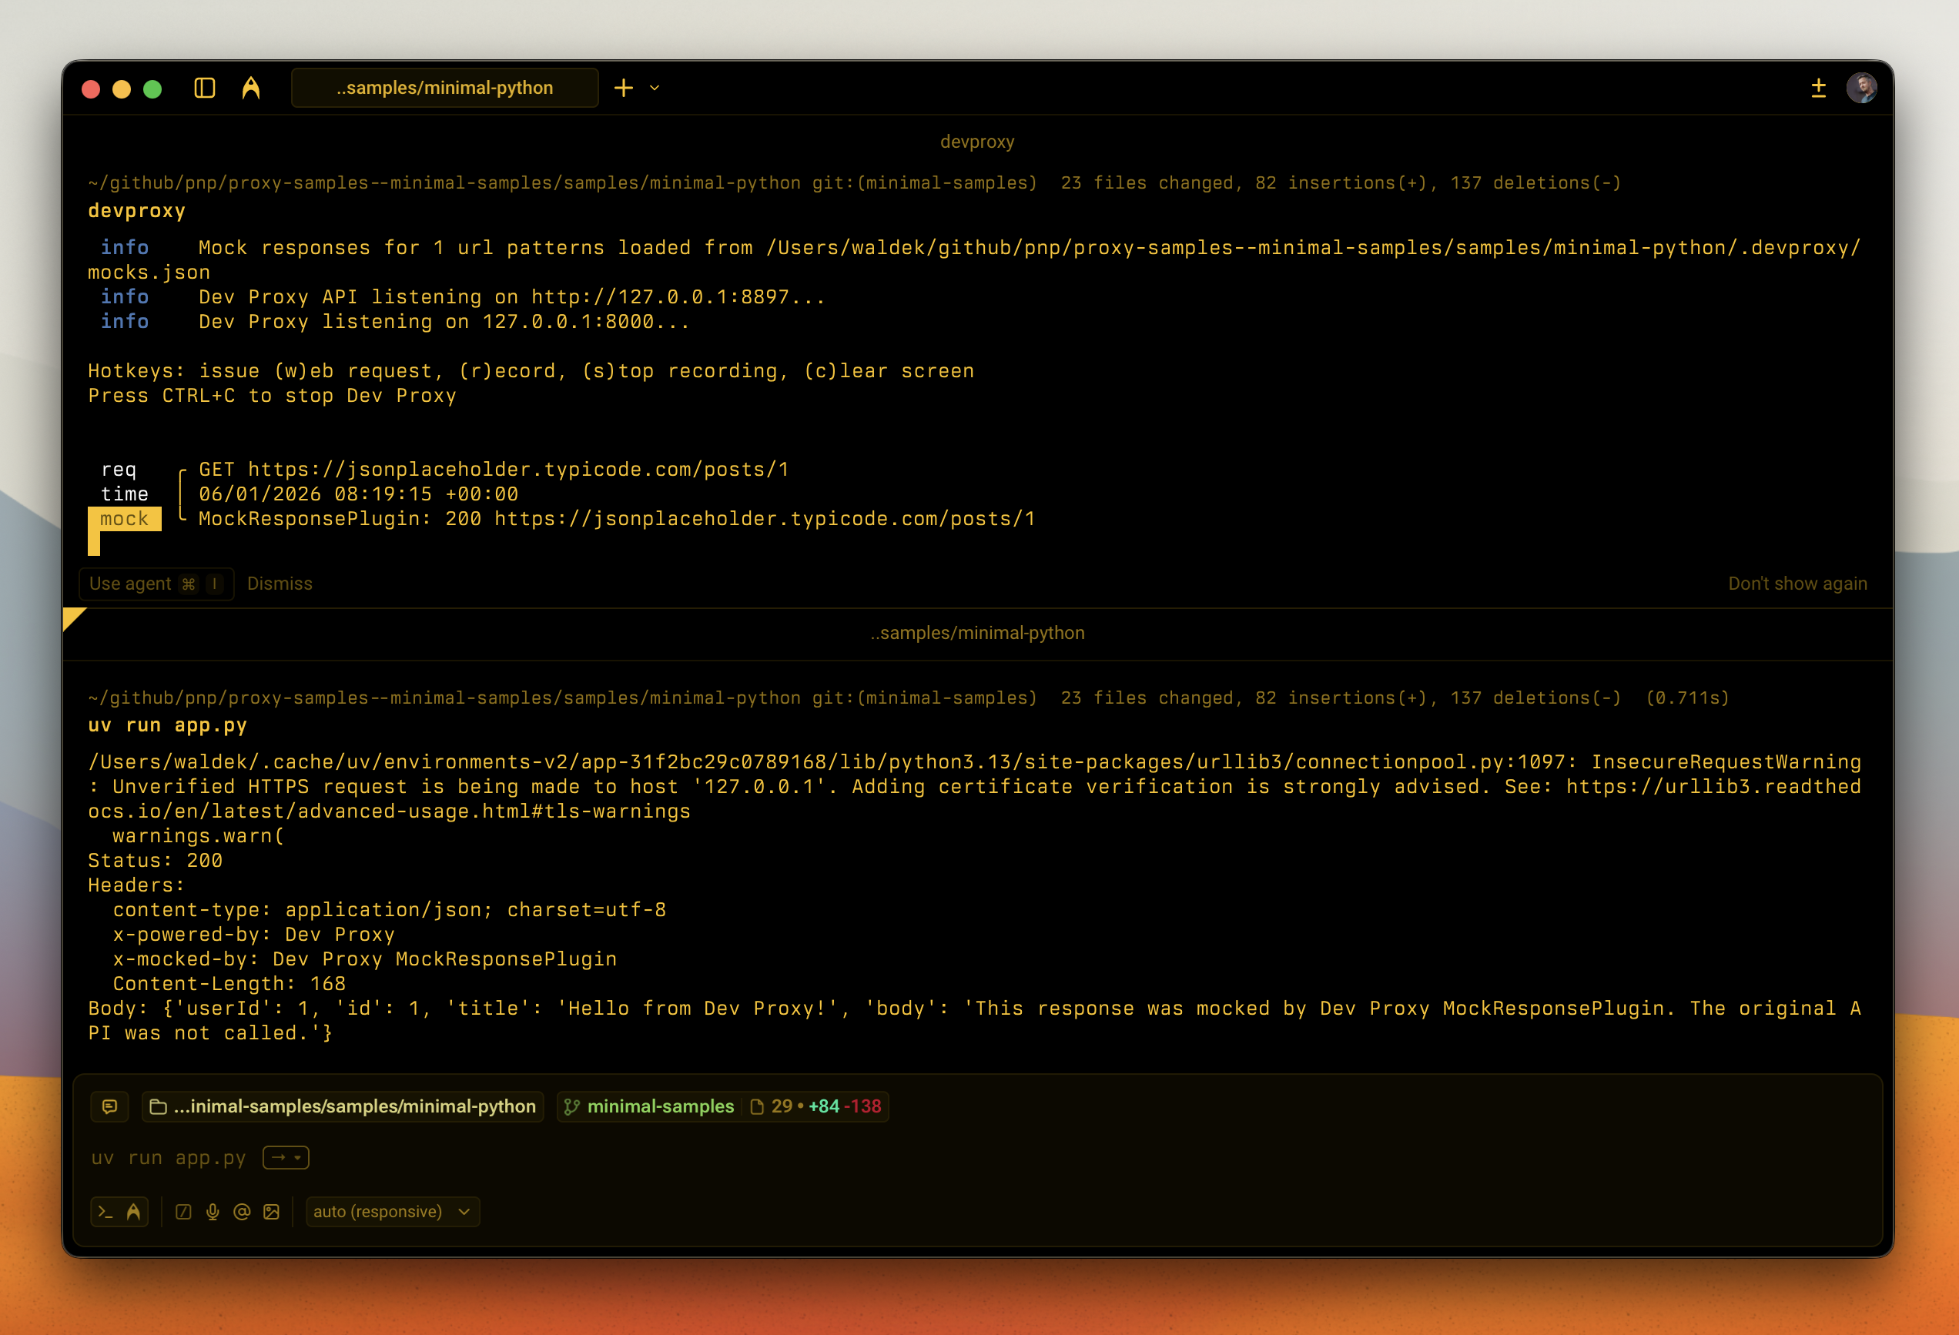The width and height of the screenshot is (1959, 1335).
Task: Toggle terminal mode with the >_ icon
Action: 106,1211
